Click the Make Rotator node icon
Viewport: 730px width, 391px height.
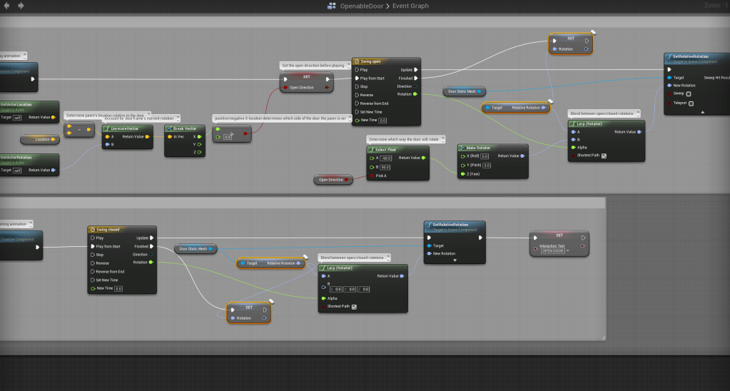coord(462,148)
